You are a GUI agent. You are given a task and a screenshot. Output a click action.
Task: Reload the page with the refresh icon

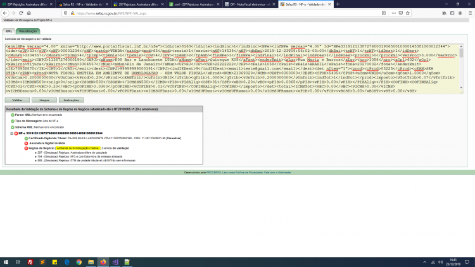pyautogui.click(x=21, y=13)
